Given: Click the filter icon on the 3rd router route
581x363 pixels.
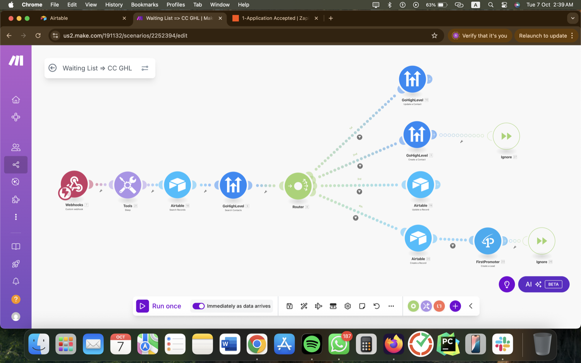Looking at the screenshot, I should point(359,192).
